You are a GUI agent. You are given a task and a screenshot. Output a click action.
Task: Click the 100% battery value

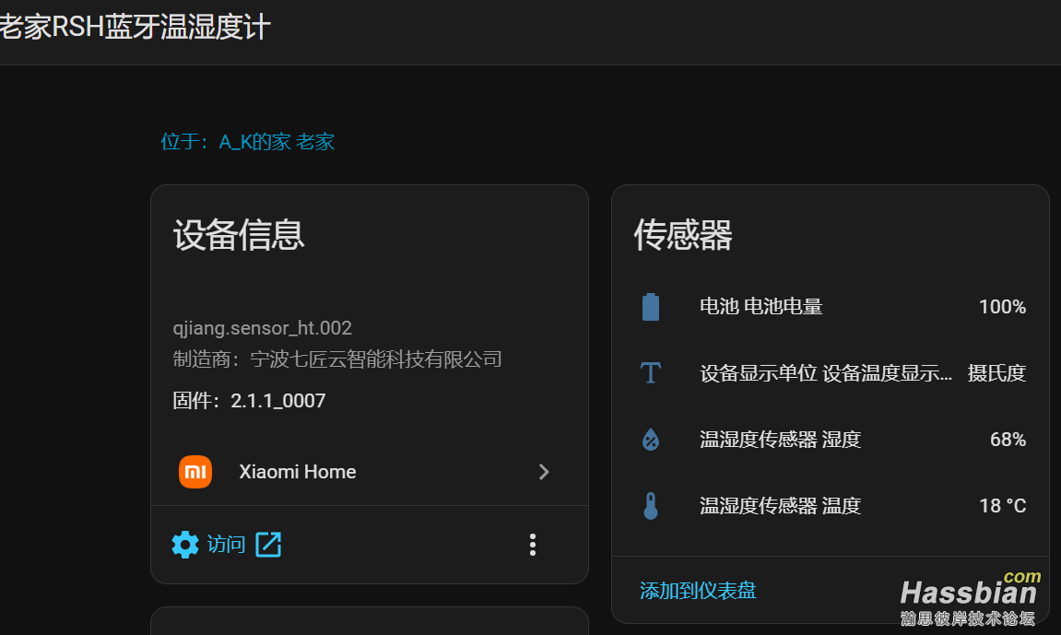click(1002, 306)
